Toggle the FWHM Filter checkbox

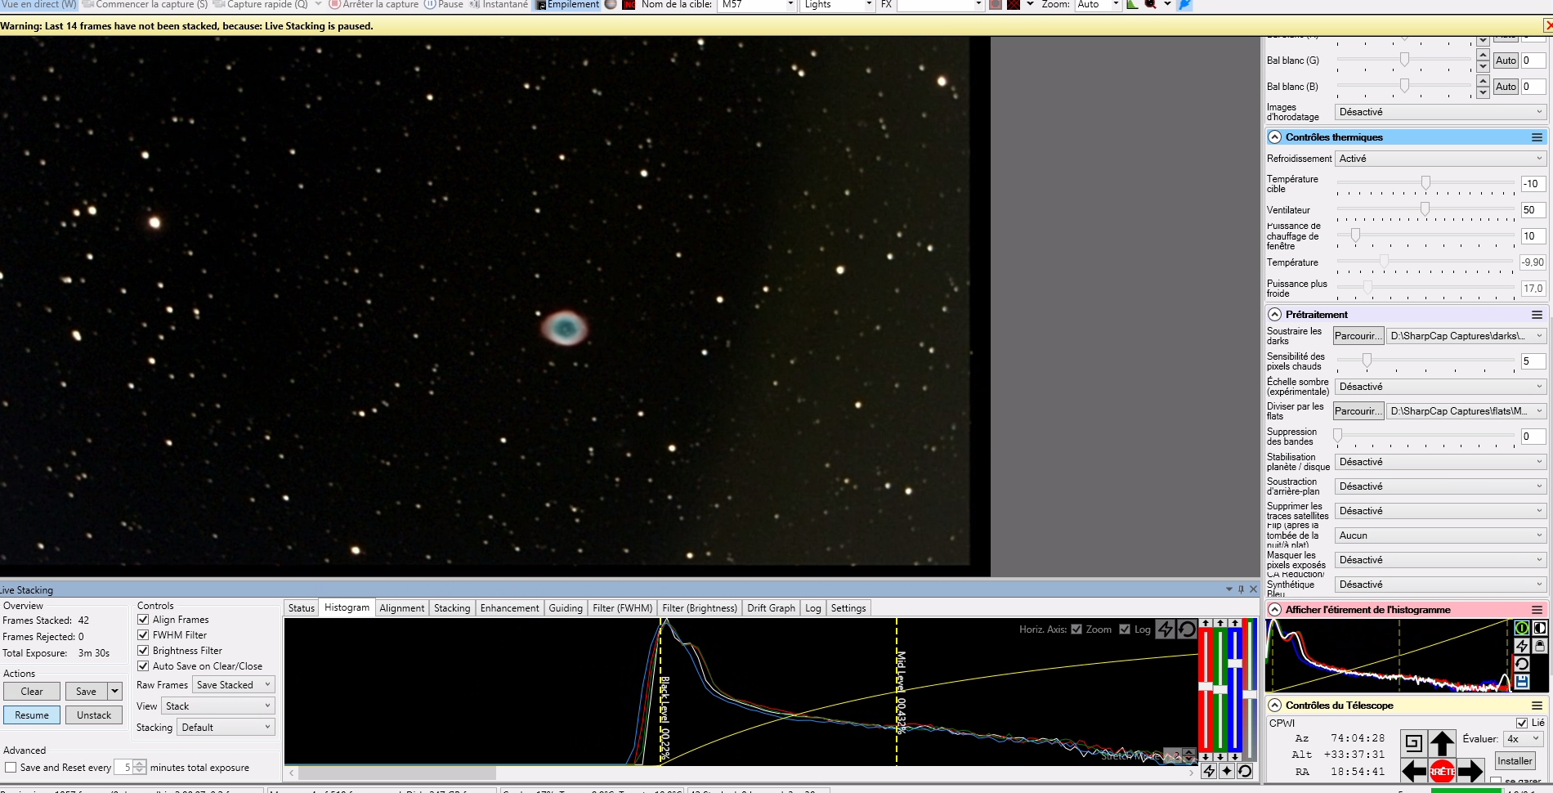tap(143, 635)
